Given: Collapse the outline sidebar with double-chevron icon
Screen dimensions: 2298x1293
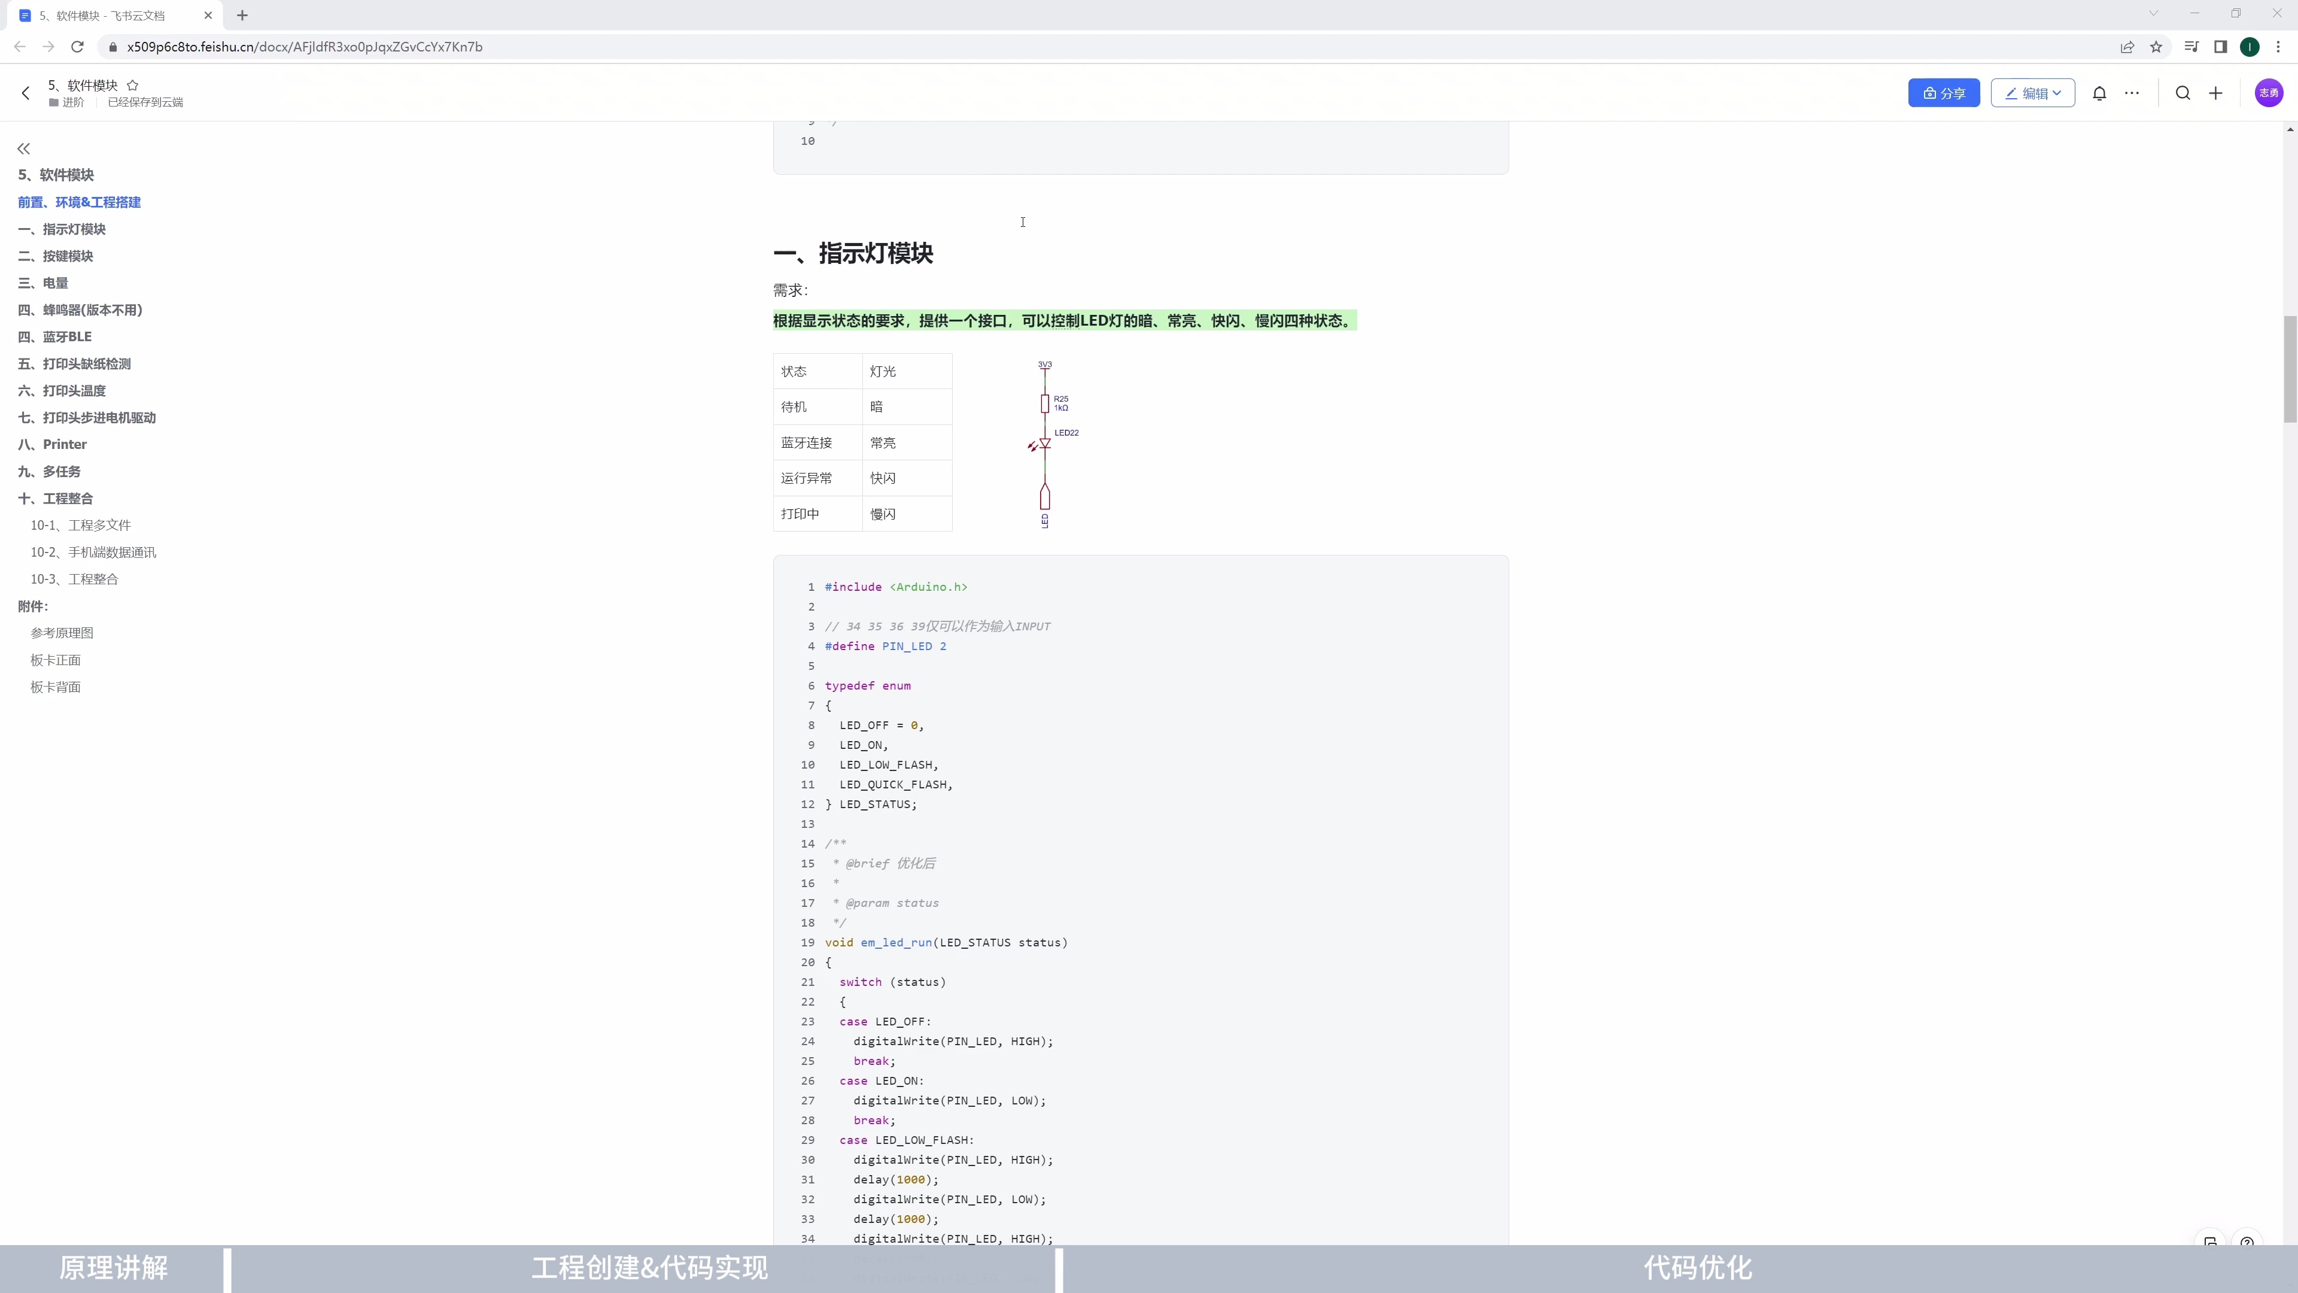Looking at the screenshot, I should pos(24,148).
